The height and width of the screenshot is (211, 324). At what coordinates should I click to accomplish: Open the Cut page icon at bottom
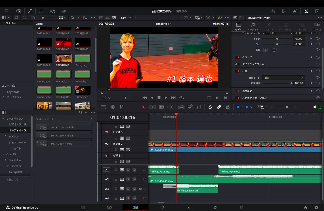click(x=109, y=207)
